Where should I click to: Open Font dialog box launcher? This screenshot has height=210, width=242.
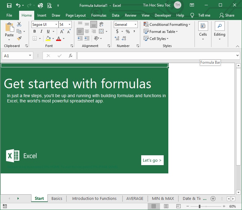(x=72, y=46)
